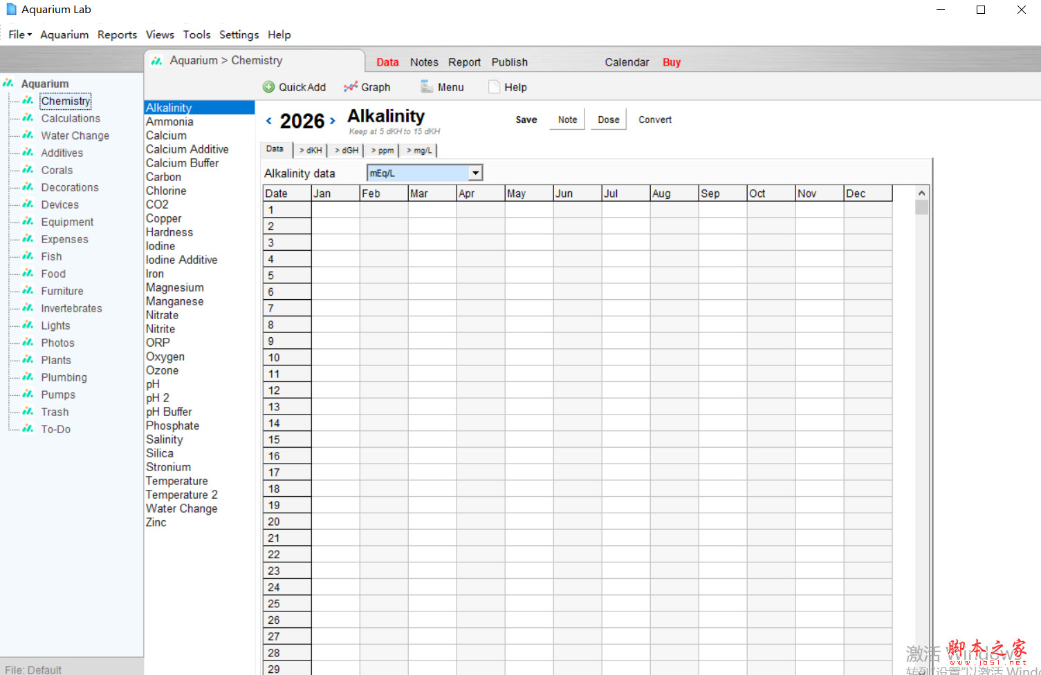This screenshot has width=1041, height=675.
Task: Click the icon beside Expenses
Action: pyautogui.click(x=28, y=239)
